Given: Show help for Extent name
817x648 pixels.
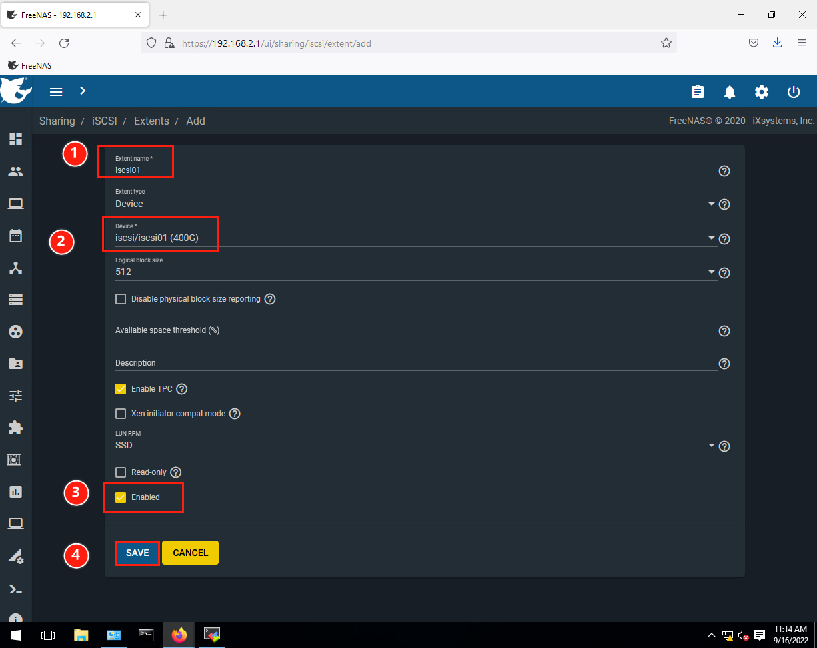Looking at the screenshot, I should pyautogui.click(x=724, y=171).
